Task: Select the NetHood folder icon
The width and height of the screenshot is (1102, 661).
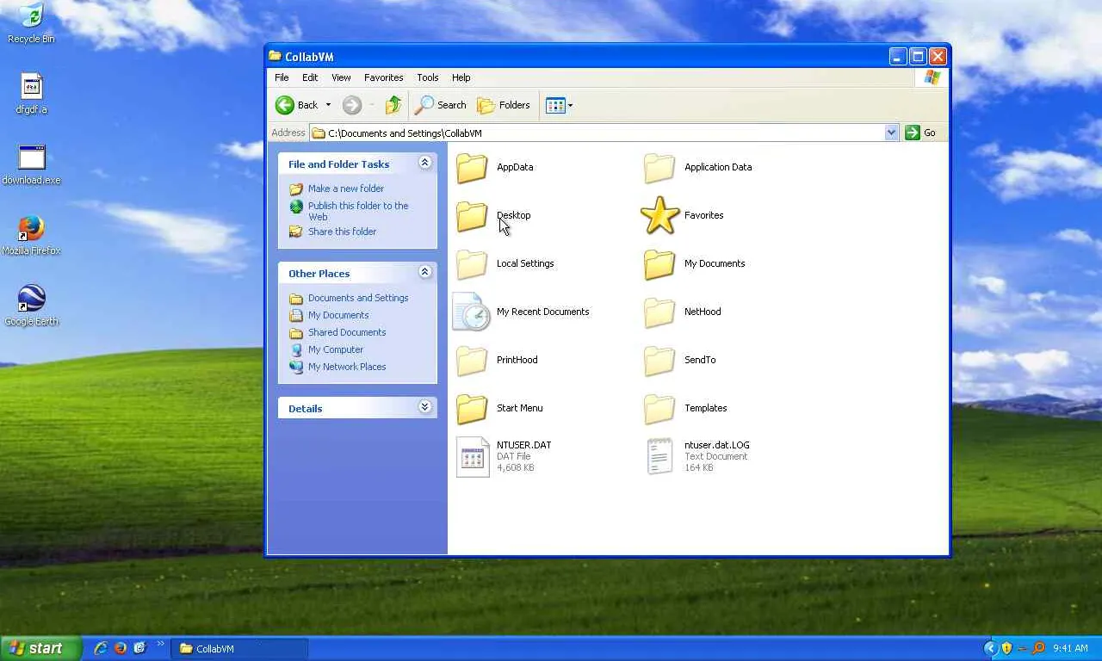Action: click(659, 312)
